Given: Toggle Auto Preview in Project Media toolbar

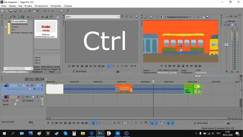Looking at the screenshot, I should 51,17.
